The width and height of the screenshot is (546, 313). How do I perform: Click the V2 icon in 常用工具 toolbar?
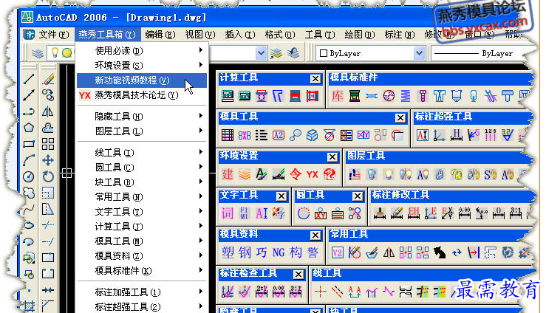pos(337,252)
